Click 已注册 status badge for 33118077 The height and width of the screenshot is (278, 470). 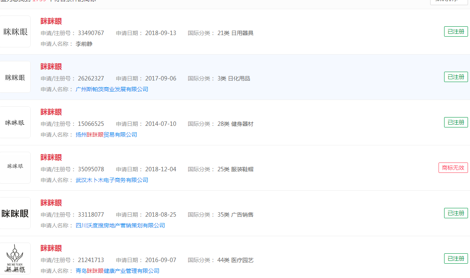point(456,213)
